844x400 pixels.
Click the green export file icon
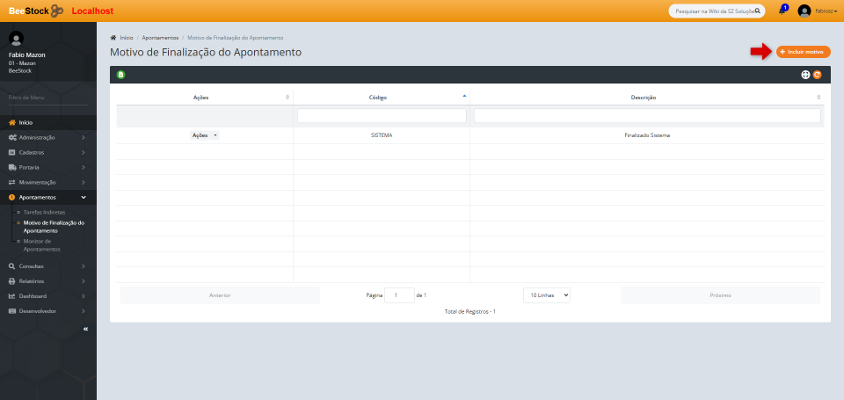point(121,75)
